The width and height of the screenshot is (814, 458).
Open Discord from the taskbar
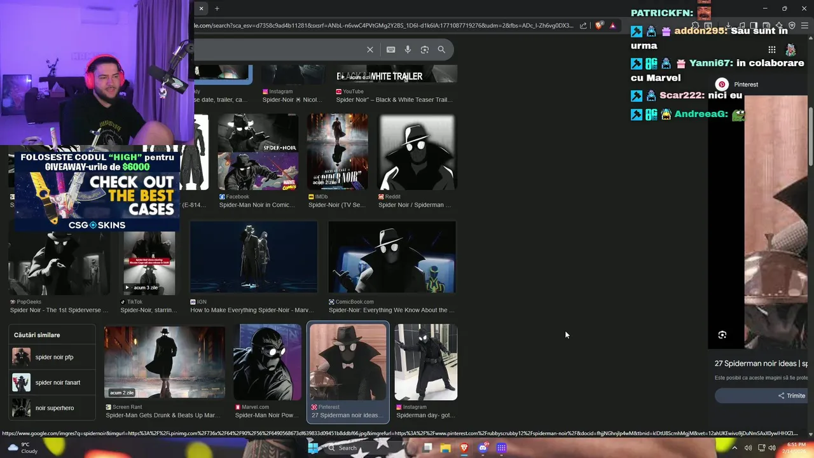(483, 448)
